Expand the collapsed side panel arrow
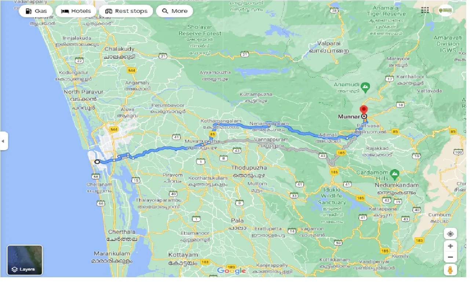The image size is (471, 282). (4, 141)
